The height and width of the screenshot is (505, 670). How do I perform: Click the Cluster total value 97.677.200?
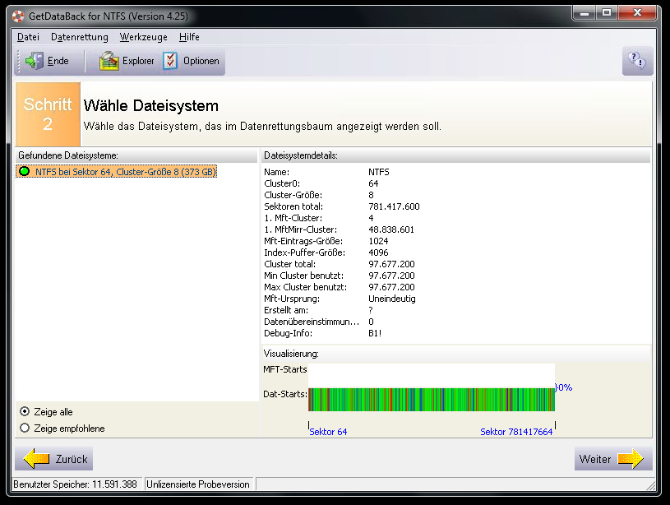point(391,264)
